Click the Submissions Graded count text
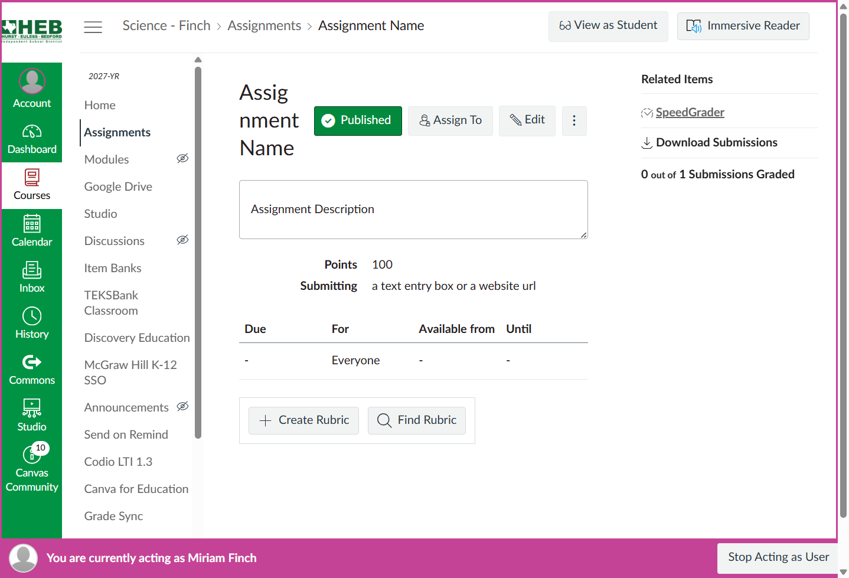The image size is (849, 578). coord(718,174)
